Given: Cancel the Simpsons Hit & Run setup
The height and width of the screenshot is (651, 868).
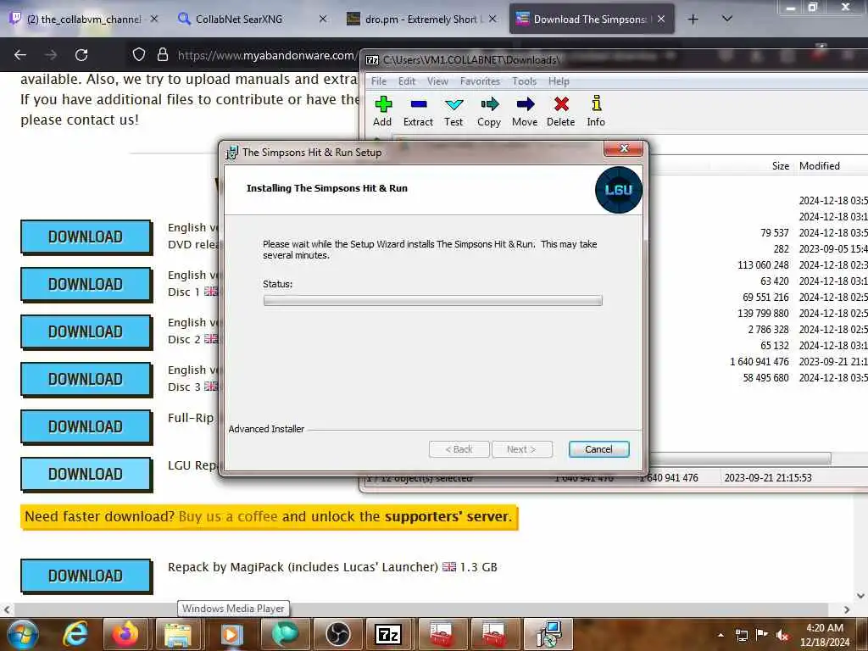Looking at the screenshot, I should (598, 449).
